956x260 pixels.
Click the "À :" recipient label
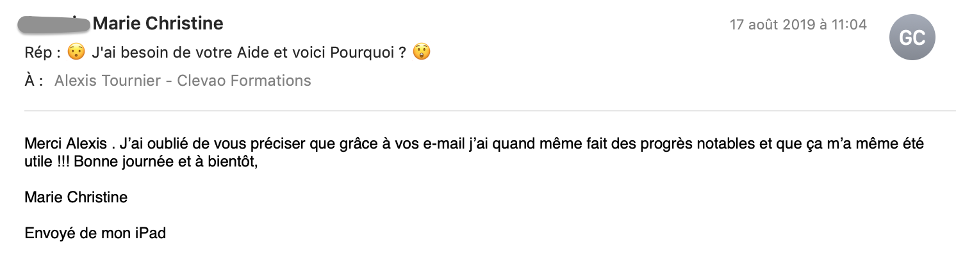point(34,81)
